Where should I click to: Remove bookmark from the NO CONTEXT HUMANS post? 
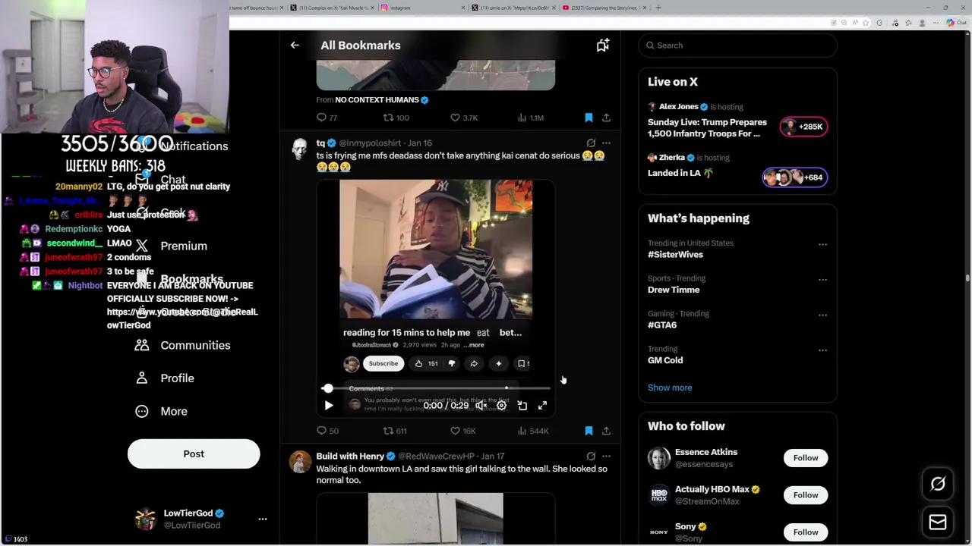[x=589, y=118]
